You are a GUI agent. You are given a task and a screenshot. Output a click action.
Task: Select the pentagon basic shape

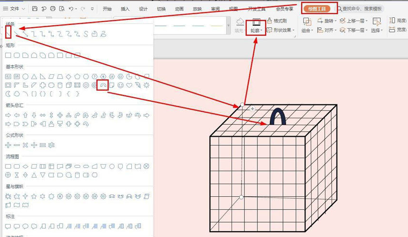point(77,77)
